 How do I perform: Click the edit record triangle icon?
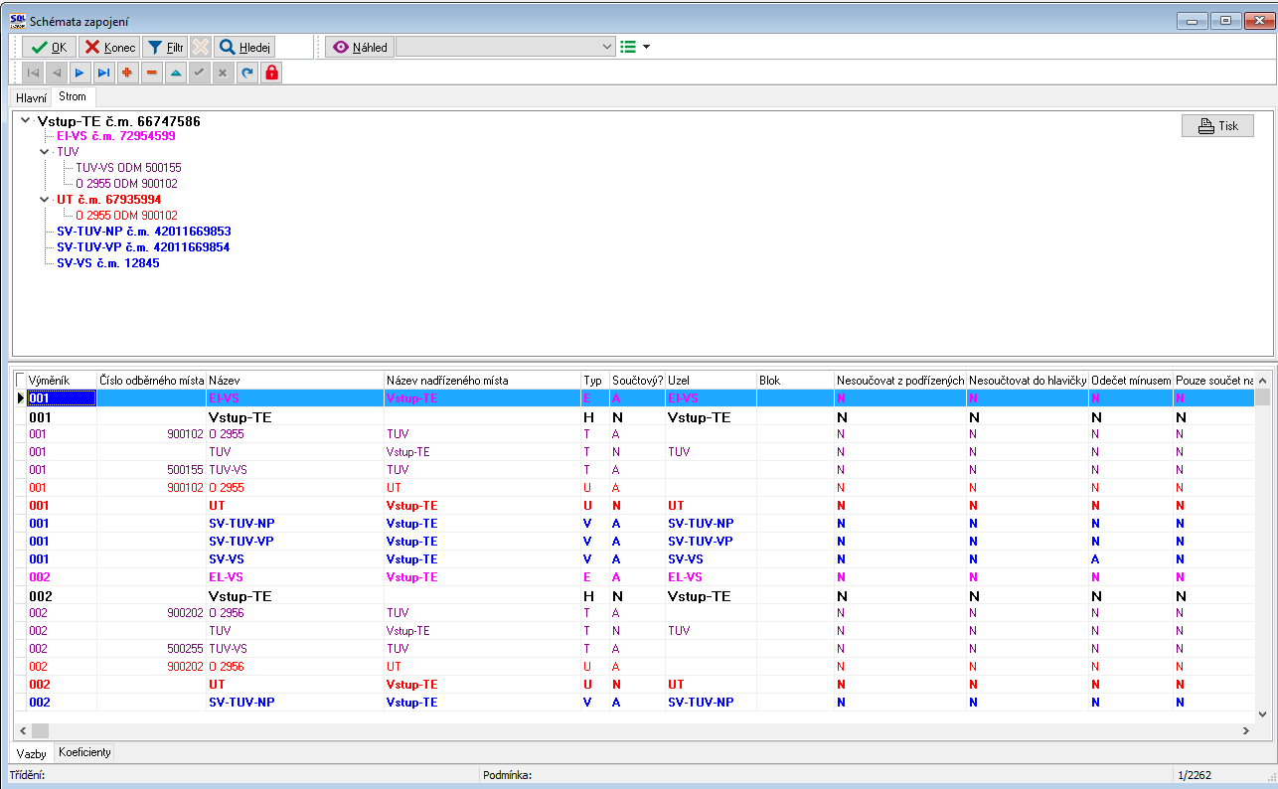(175, 73)
